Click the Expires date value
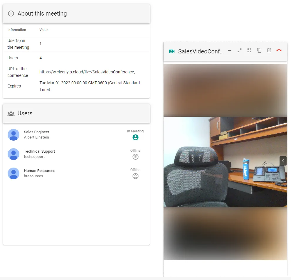The height and width of the screenshot is (280, 291). [x=90, y=86]
